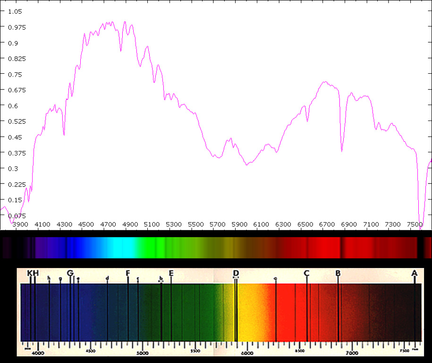Click the 0.225 y-axis value
Viewport: 432px width, 363px height.
click(x=17, y=184)
